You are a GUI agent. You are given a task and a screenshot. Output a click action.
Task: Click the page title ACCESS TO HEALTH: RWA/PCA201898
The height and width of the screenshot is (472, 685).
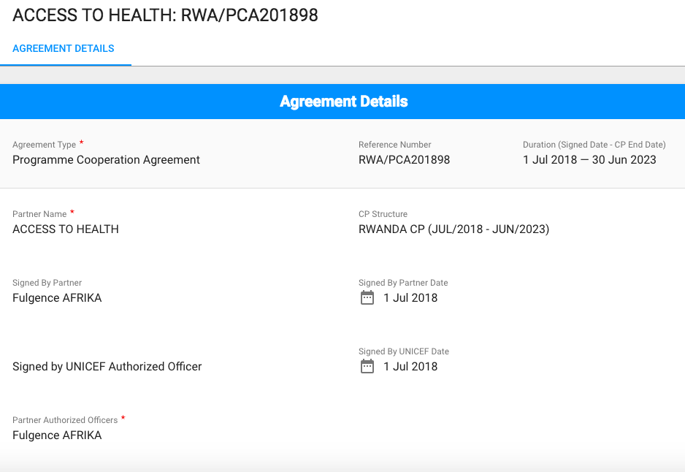[x=165, y=15]
